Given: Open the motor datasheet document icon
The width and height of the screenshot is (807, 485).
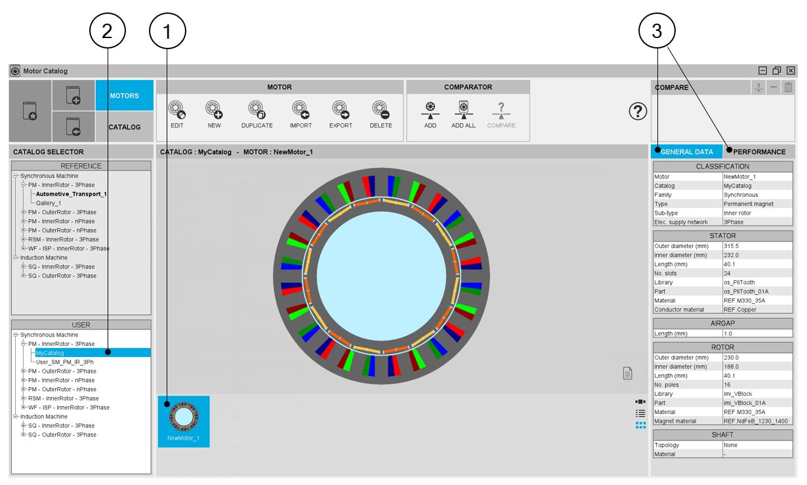Looking at the screenshot, I should (627, 373).
